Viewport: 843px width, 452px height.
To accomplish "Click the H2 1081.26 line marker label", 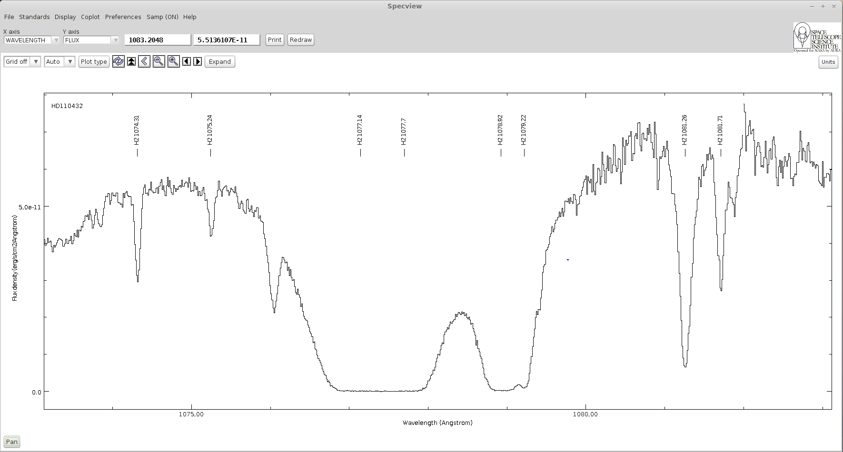I will coord(685,129).
